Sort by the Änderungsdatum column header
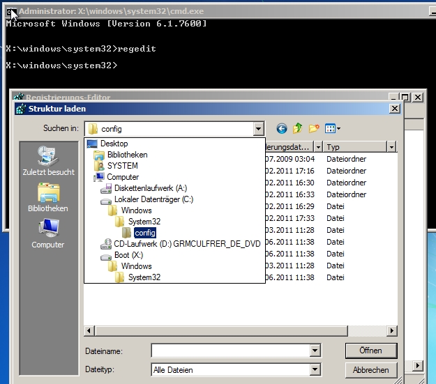This screenshot has height=384, width=436. (290, 147)
